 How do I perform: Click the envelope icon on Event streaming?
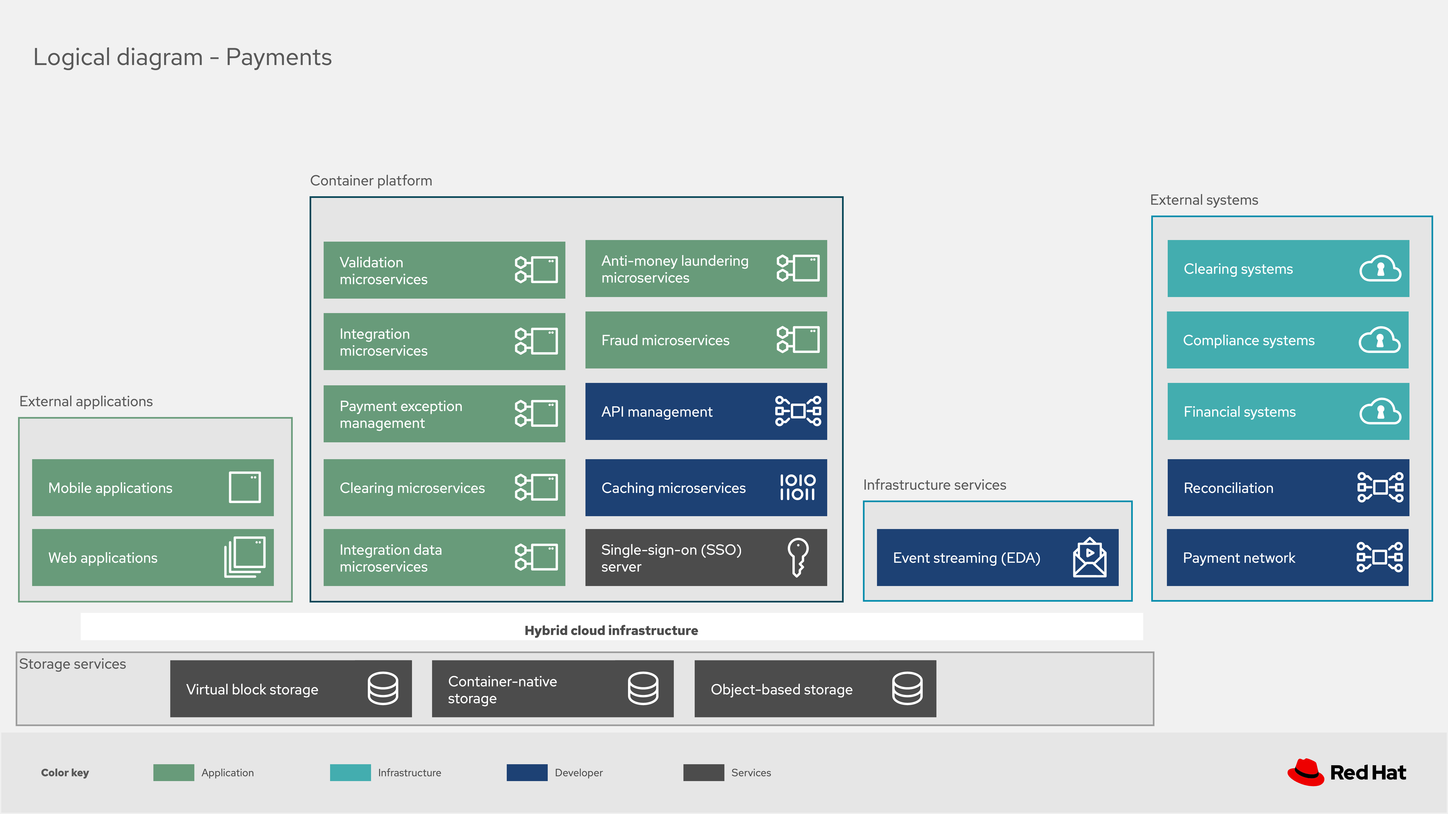click(x=1089, y=557)
